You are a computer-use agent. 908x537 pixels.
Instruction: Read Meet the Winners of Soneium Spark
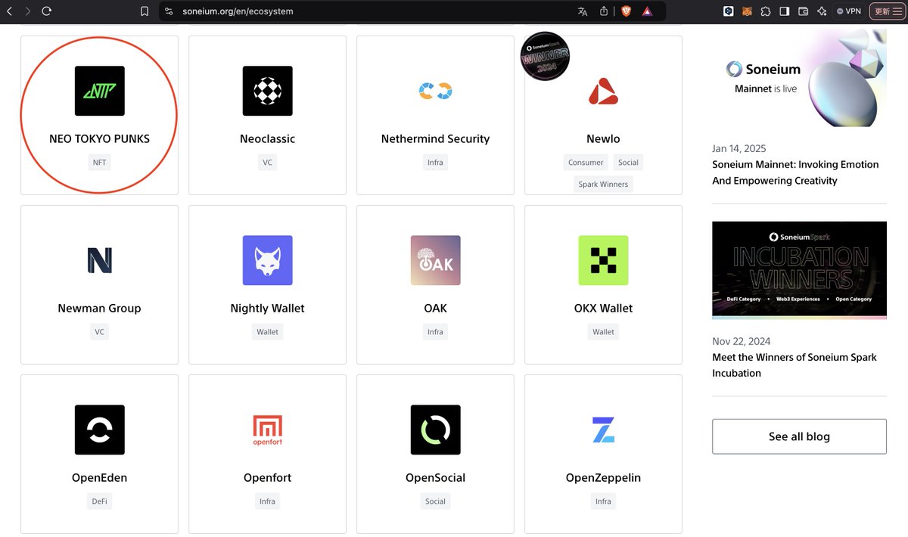click(x=794, y=365)
